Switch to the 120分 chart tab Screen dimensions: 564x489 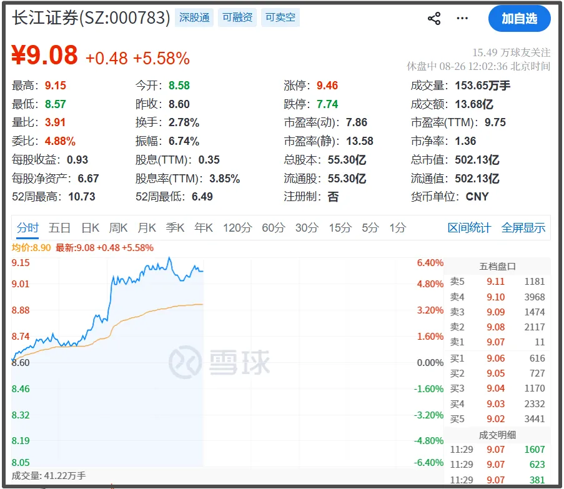coord(237,228)
